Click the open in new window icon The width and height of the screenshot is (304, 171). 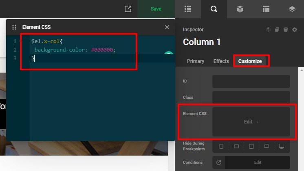[128, 9]
